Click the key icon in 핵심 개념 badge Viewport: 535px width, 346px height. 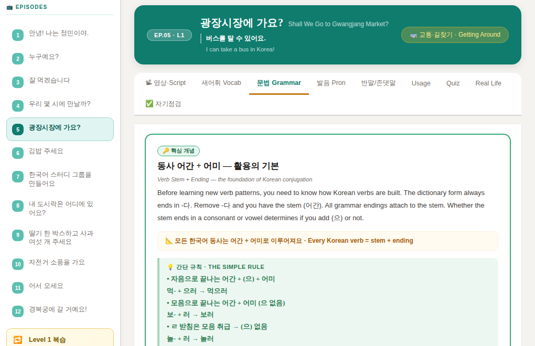166,150
